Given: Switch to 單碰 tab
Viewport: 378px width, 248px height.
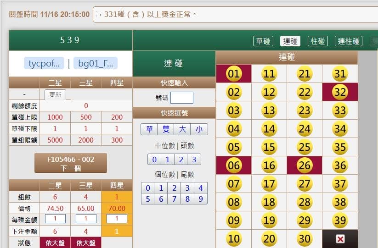Looking at the screenshot, I should pyautogui.click(x=263, y=41).
